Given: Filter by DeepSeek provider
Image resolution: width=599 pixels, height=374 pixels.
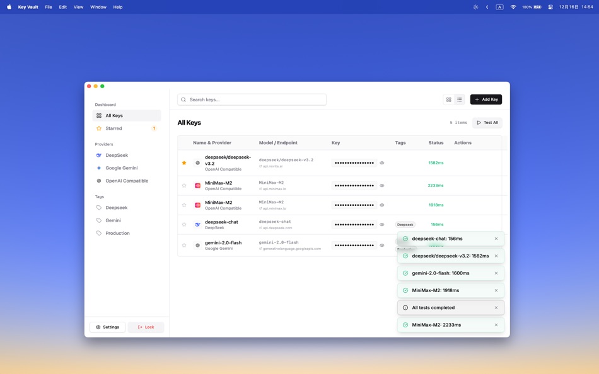Looking at the screenshot, I should [127, 156].
